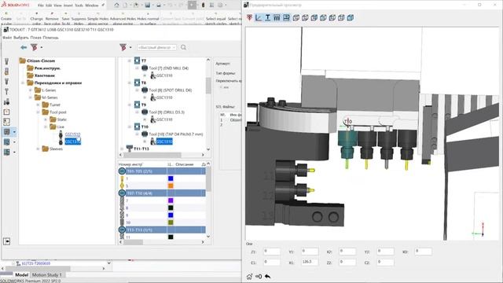Click the fourth T-shaped tool icon in sidebar
This screenshot has height=283, width=503.
6,91
